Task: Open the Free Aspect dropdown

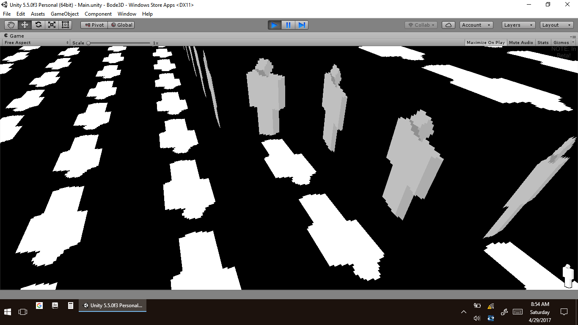Action: (x=36, y=42)
